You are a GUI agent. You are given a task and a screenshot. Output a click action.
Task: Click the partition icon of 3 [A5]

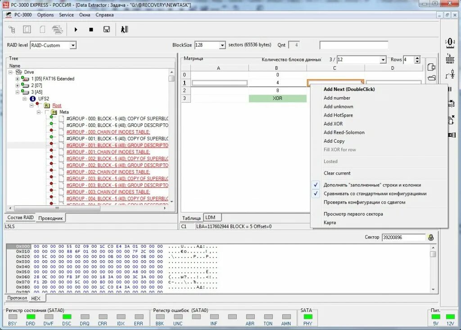[25, 92]
